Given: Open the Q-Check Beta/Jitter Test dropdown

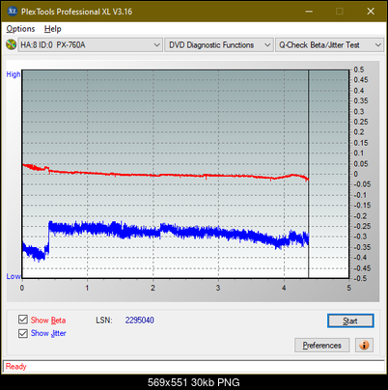Looking at the screenshot, I should click(x=329, y=45).
